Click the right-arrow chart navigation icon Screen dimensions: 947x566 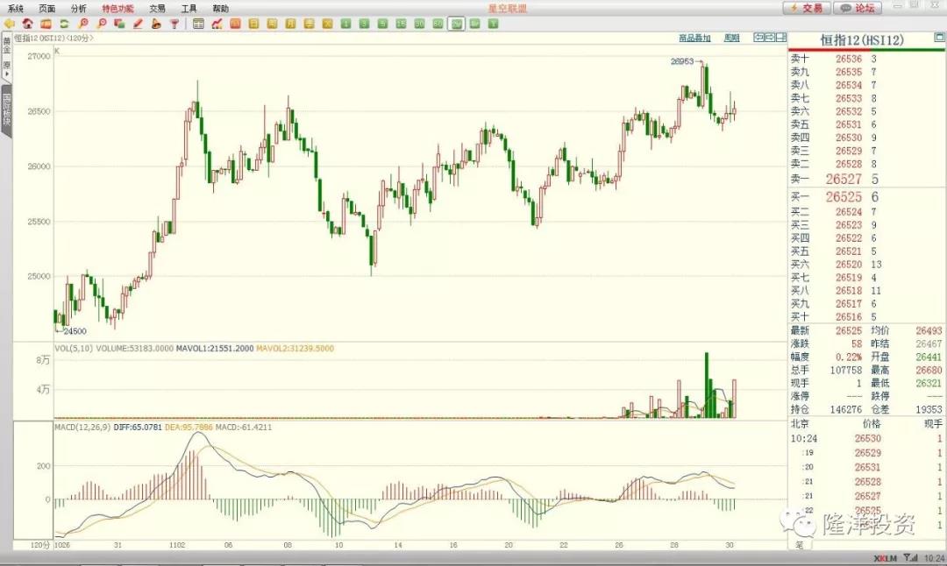(x=770, y=38)
